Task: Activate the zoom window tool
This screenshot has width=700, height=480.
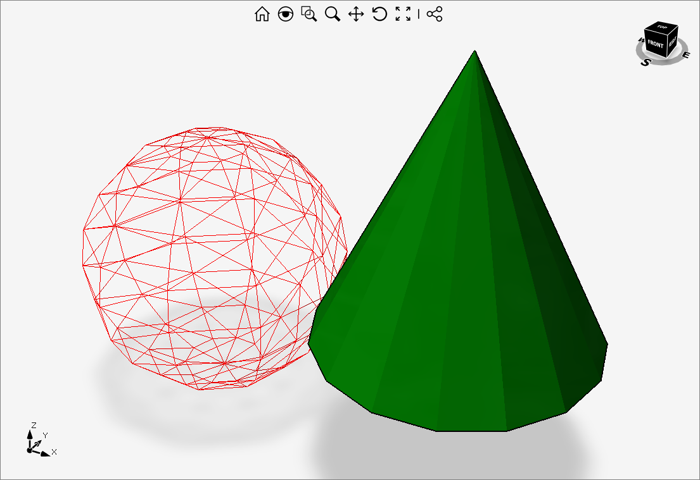Action: pos(310,14)
